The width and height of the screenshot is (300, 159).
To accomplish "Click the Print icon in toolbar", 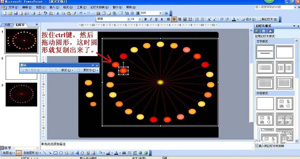I will [33, 13].
